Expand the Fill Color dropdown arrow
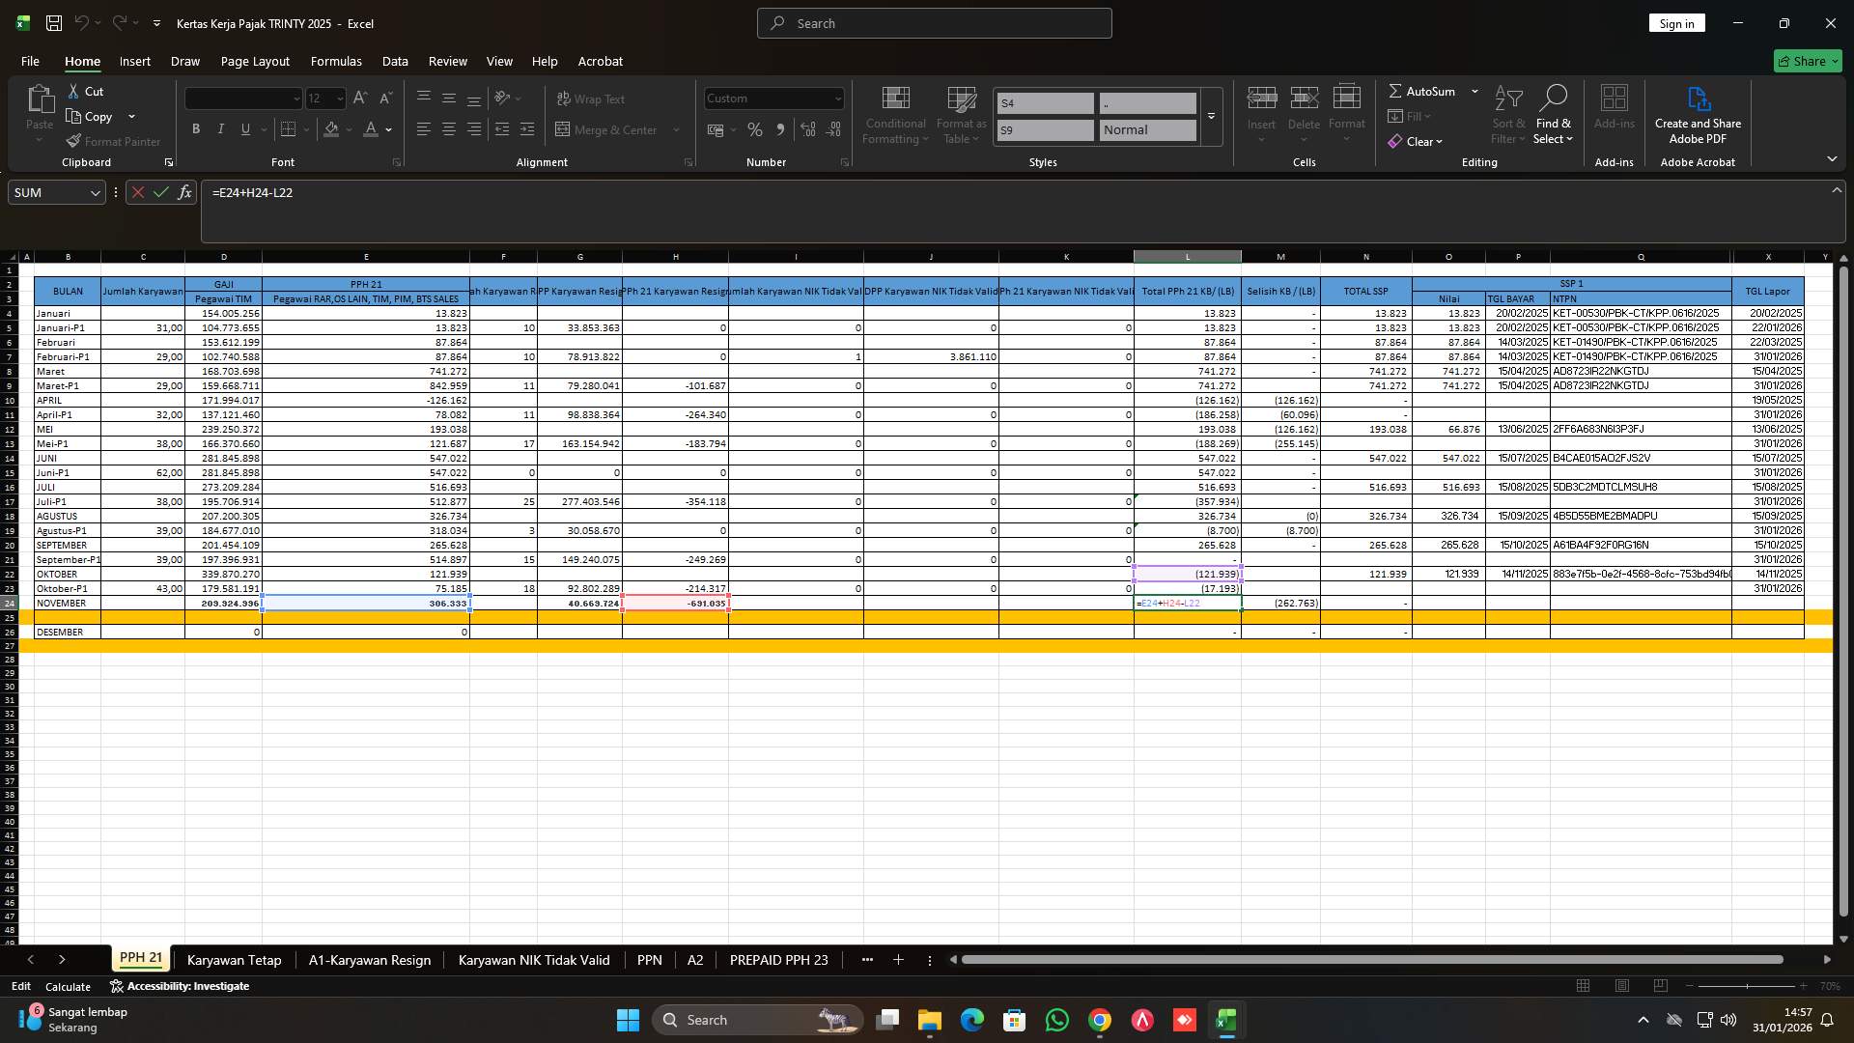The image size is (1854, 1043). coord(349,129)
